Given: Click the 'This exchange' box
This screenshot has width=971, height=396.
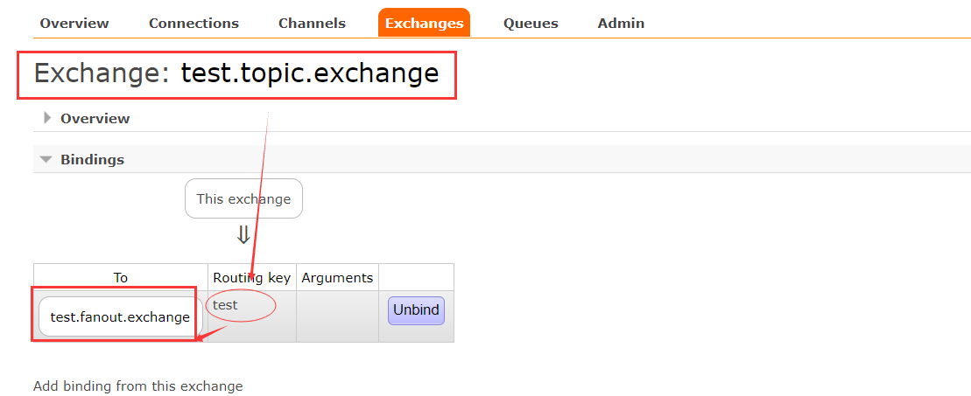Looking at the screenshot, I should pos(243,199).
